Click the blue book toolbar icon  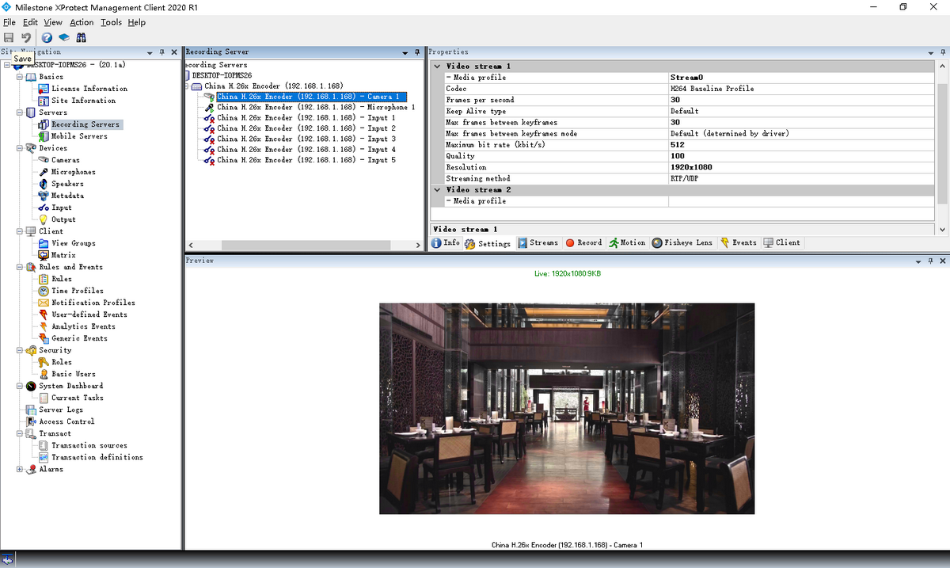(x=64, y=37)
